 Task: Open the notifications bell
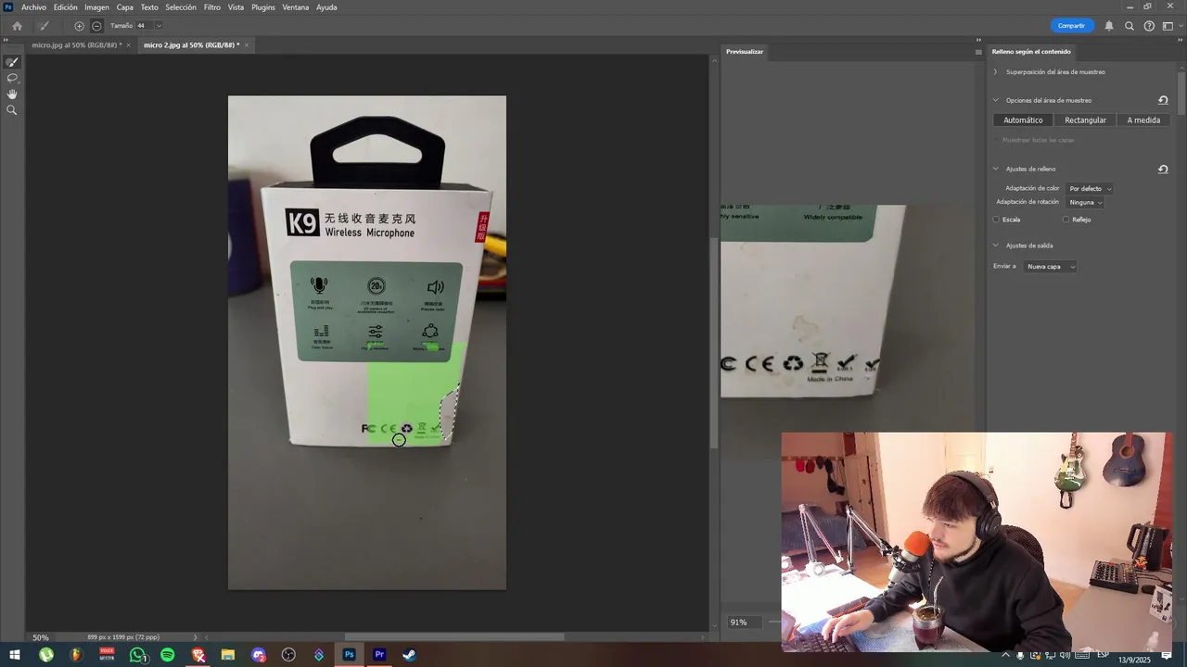click(1109, 26)
